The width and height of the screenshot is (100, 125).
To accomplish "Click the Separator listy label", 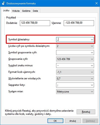I will [17, 85].
